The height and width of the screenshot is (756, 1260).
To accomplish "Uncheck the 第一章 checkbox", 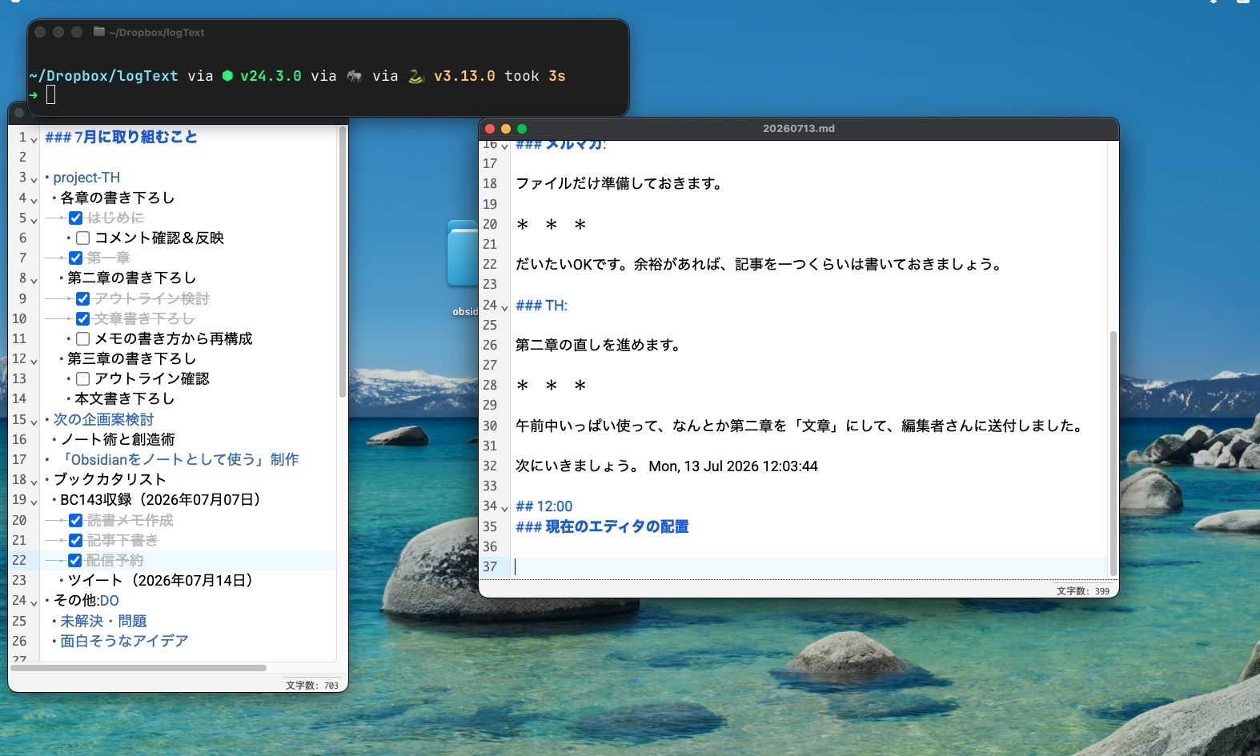I will coord(76,258).
